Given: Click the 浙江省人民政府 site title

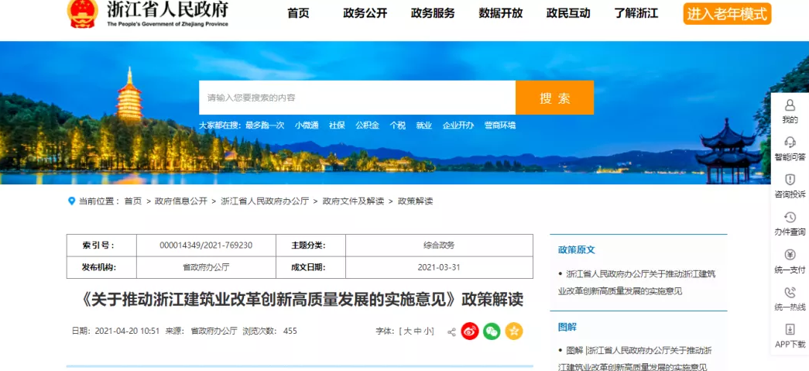Looking at the screenshot, I should tap(167, 9).
